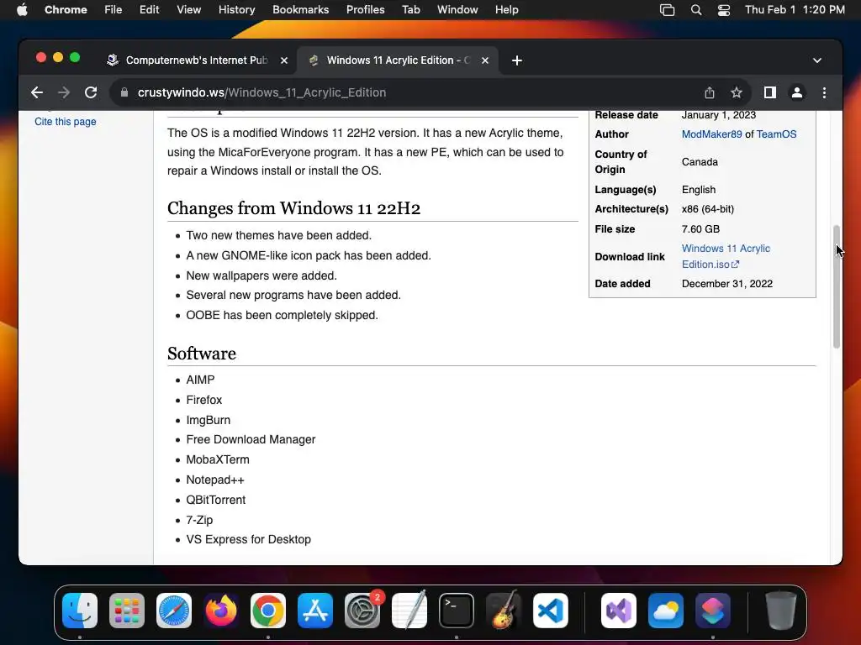Open Chrome profile menu
Screen dimensions: 861x645
pos(797,92)
